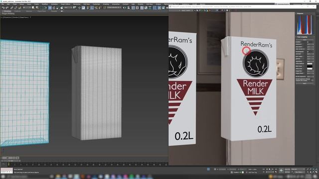Click the Edged Faces viewport label
Viewport: 319px width, 179px height.
[x=24, y=17]
